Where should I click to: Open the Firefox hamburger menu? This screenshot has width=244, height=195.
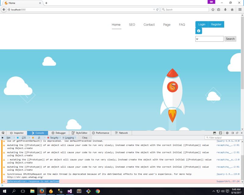pos(240,9)
